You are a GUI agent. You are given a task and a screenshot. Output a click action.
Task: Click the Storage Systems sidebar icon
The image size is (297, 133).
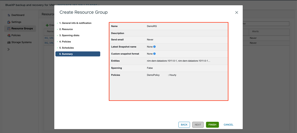[x=9, y=42]
